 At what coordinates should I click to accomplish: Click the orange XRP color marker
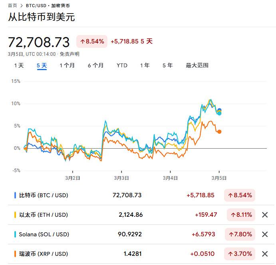(x=15, y=254)
